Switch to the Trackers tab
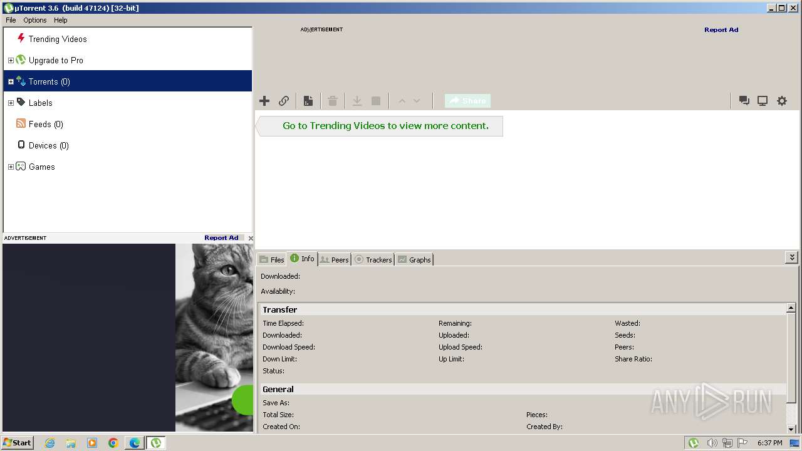Screen dimensions: 802x451 click(373, 259)
